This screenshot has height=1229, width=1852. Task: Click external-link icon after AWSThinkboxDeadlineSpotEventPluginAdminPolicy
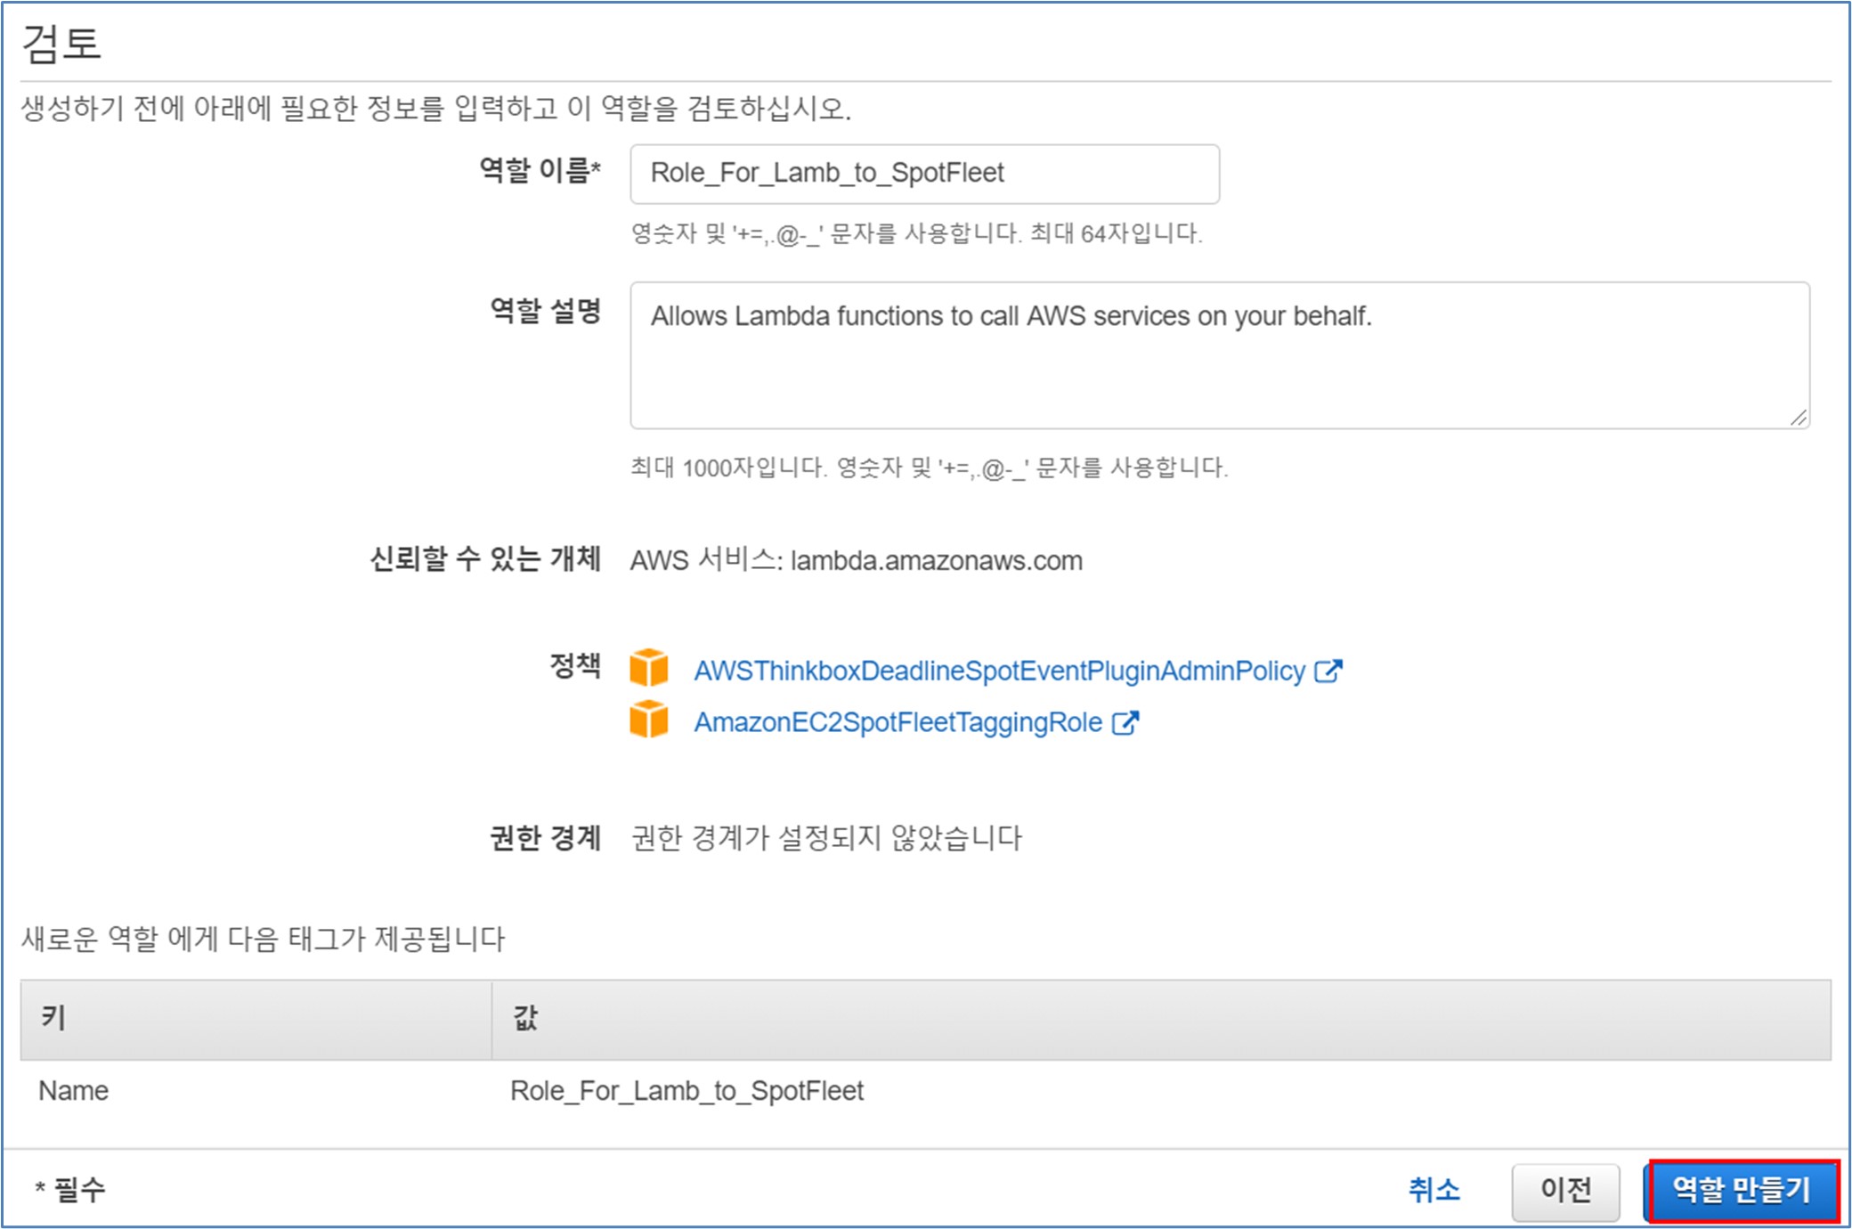(1328, 671)
